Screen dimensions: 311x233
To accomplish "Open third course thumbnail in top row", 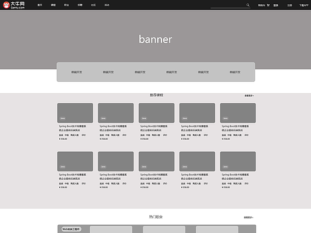I will (157, 113).
